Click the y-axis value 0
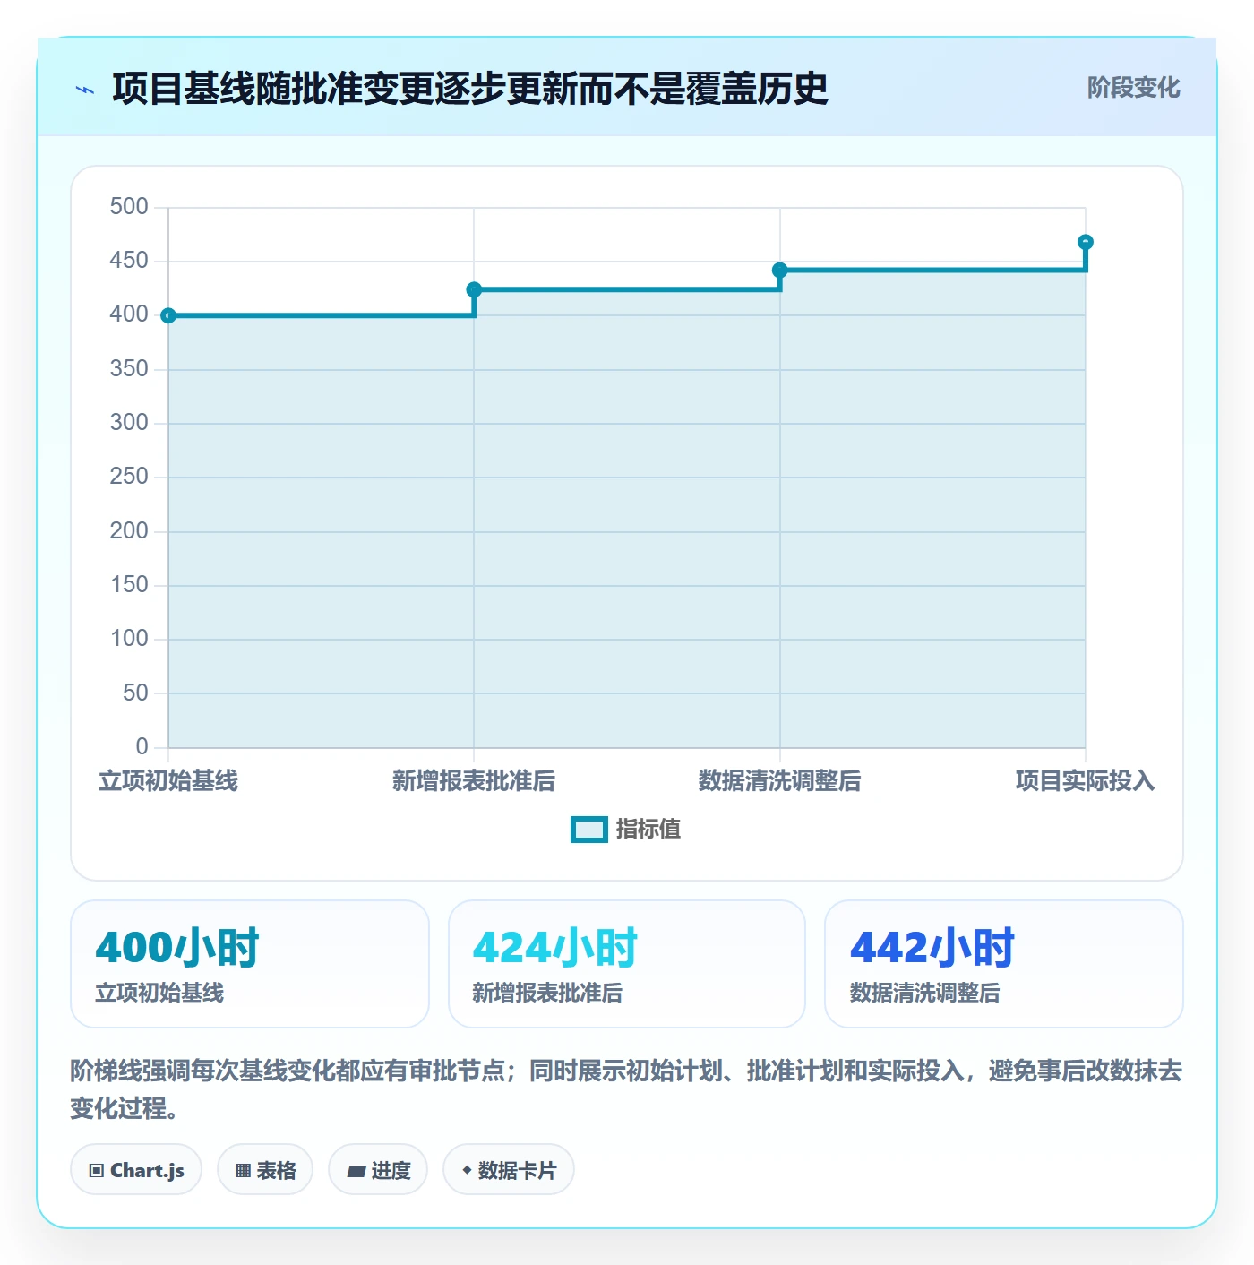This screenshot has width=1254, height=1265. click(142, 746)
